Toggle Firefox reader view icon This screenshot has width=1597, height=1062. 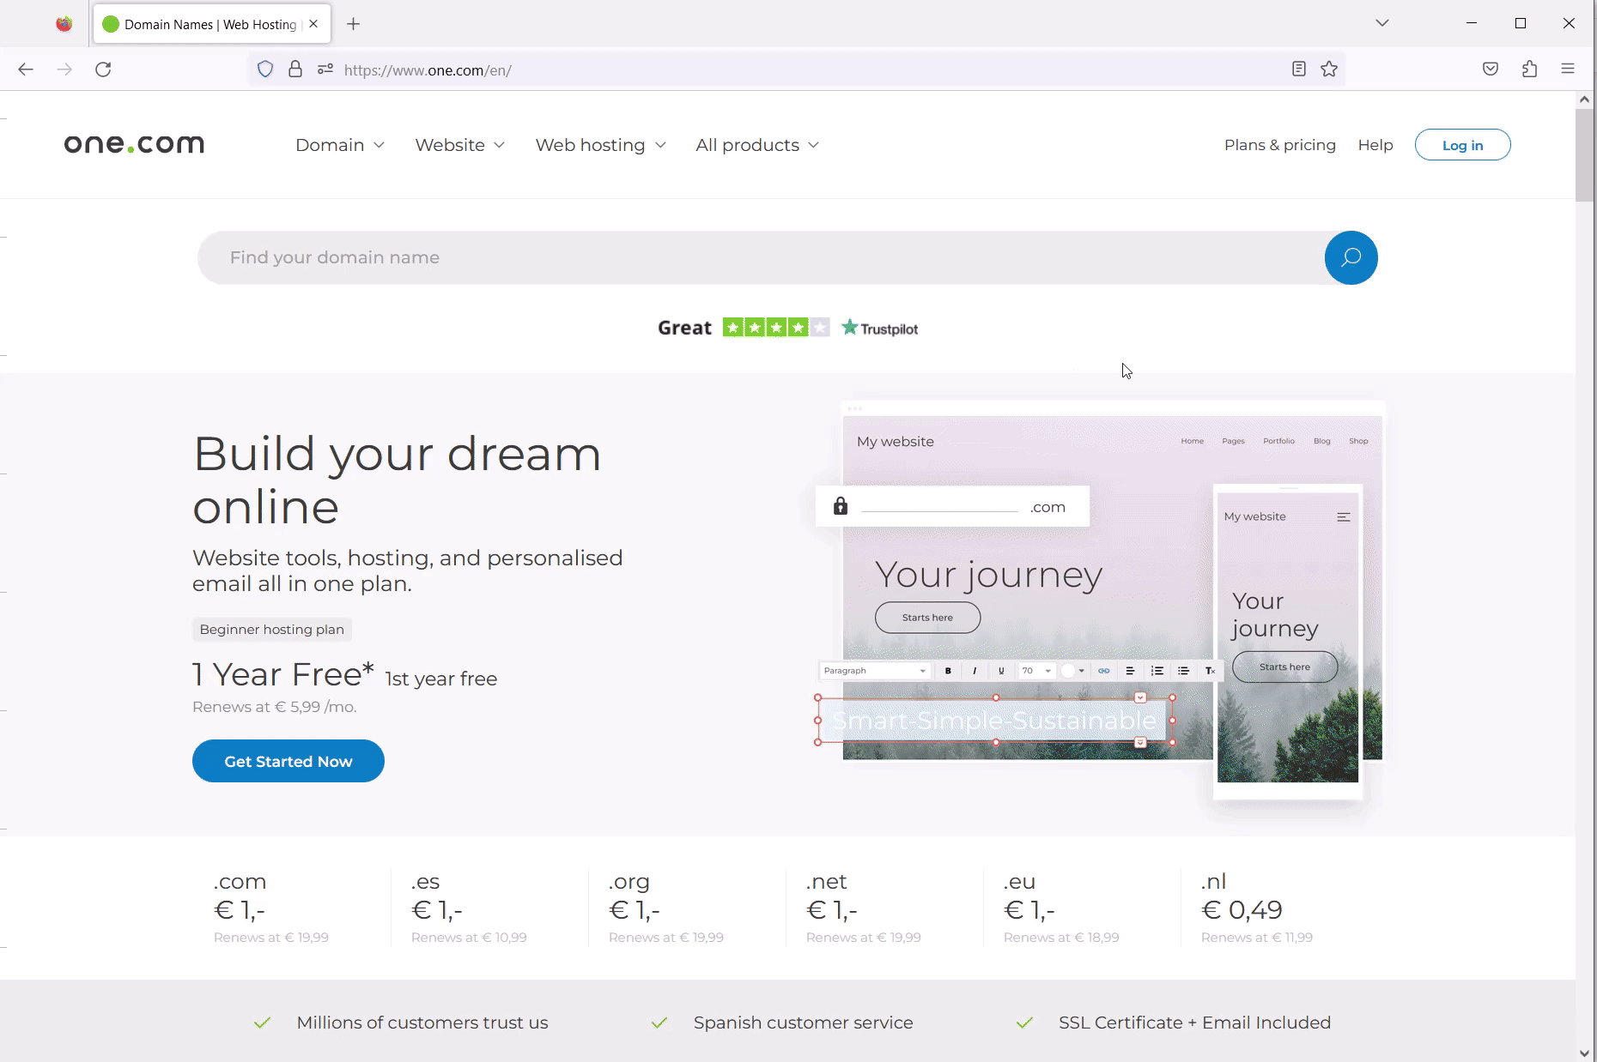point(1298,69)
